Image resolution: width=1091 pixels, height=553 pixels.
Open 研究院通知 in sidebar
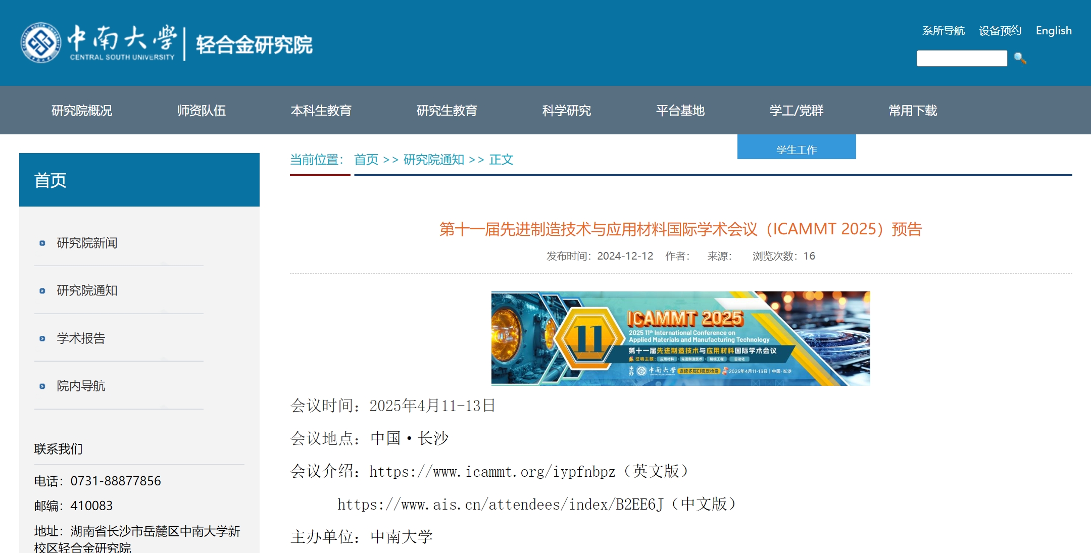tap(87, 290)
